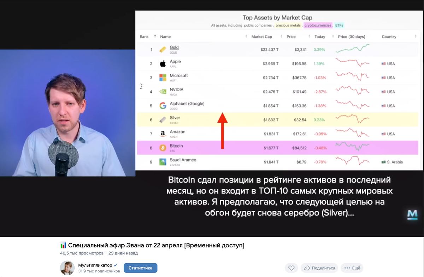Open the NVIDIA asset name
This screenshot has height=277, width=424.
177,90
